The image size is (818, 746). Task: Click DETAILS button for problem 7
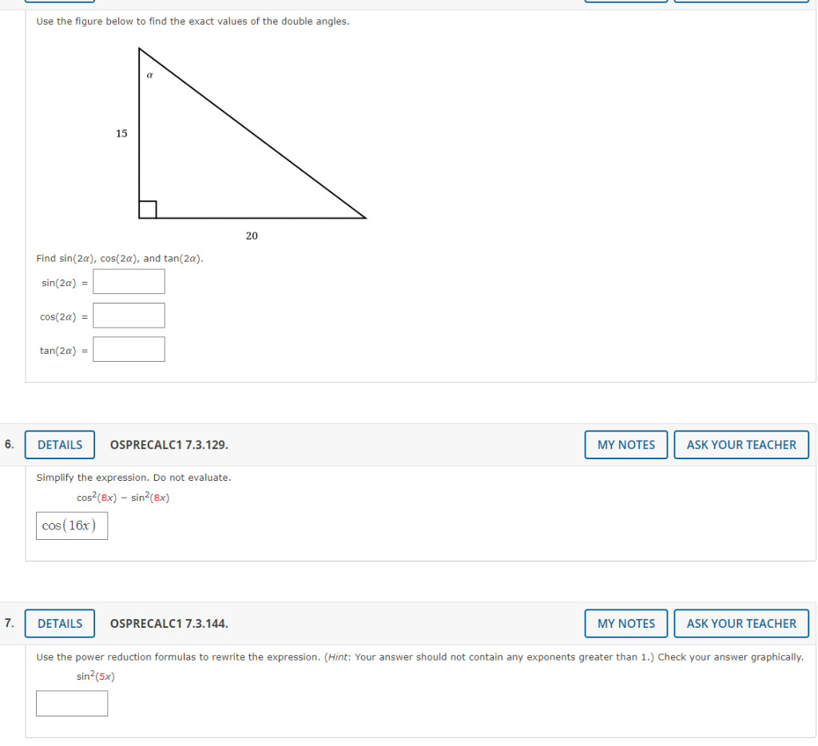pos(59,623)
